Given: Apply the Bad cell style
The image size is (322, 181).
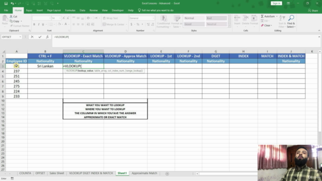Looking at the screenshot, I should tap(216, 18).
